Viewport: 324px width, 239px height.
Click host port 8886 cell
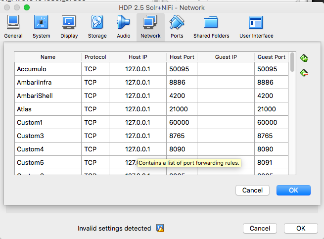click(182, 82)
